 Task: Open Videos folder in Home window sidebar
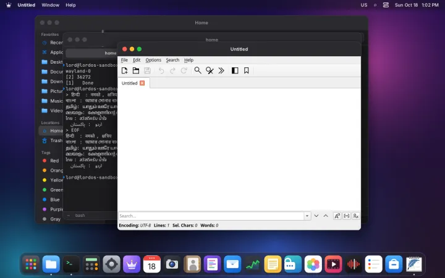tap(52, 111)
